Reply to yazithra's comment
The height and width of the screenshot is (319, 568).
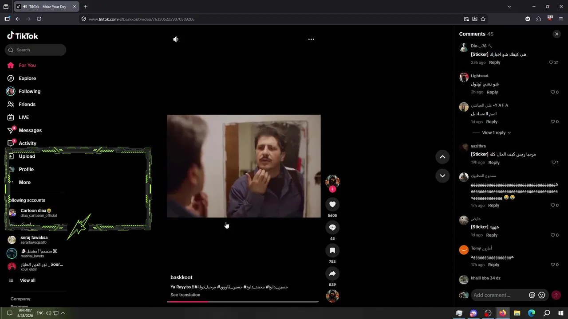(x=494, y=163)
